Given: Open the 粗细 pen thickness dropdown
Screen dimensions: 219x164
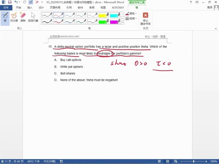Looking at the screenshot, I should point(131,18).
